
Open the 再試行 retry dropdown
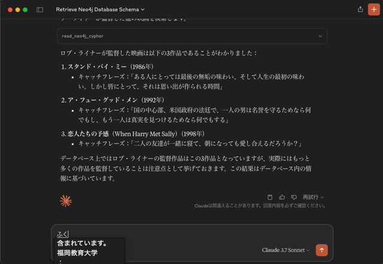[x=314, y=197]
